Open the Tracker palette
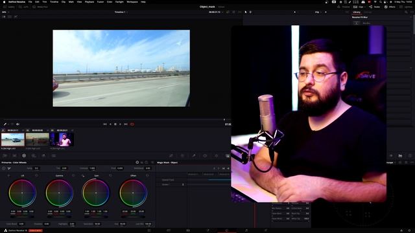Viewport: 415px width, 233px height. (216, 156)
